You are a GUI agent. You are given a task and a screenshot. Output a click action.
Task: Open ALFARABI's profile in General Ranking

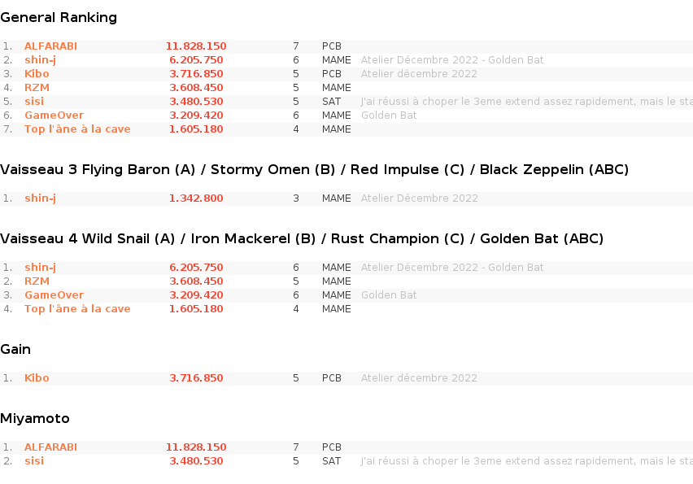(50, 46)
